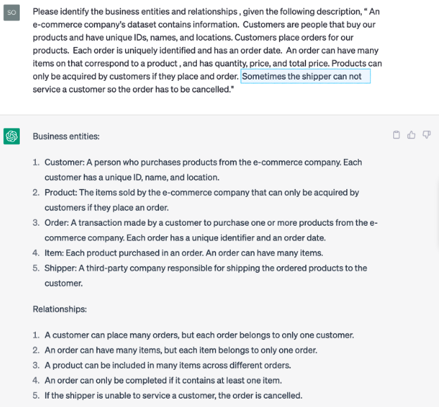
Task: Click the green ChatGPT avatar icon
Action: [x=11, y=136]
